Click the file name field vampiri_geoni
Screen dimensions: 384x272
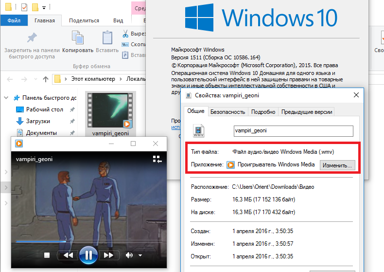[x=294, y=131]
